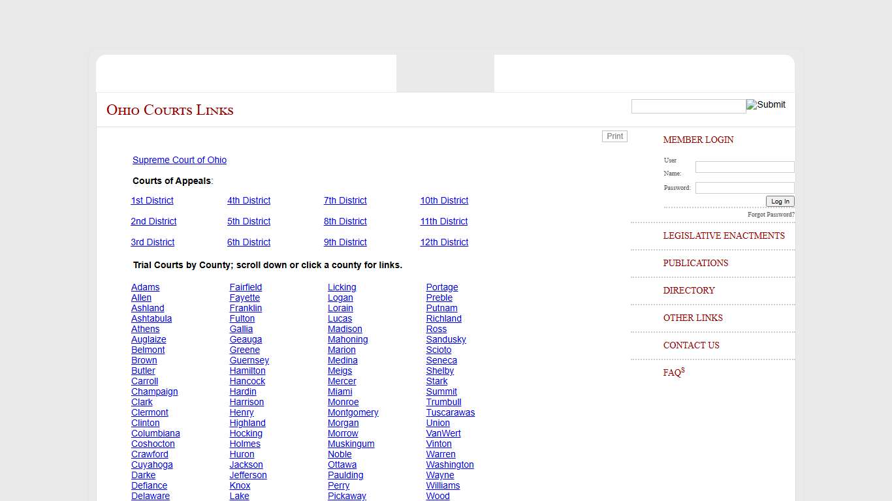Click the Print button
The width and height of the screenshot is (892, 501).
click(614, 136)
